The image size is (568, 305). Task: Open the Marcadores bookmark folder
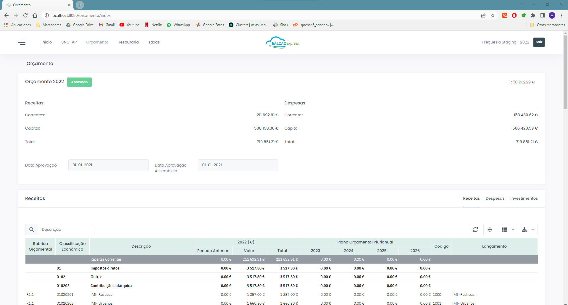click(49, 25)
